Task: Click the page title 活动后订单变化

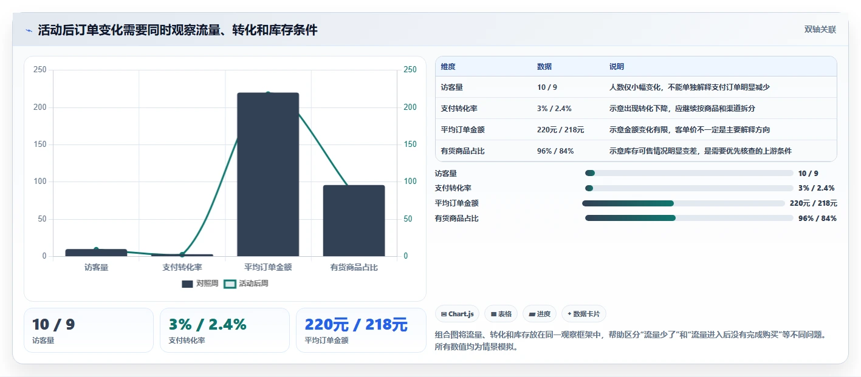Action: pos(177,30)
